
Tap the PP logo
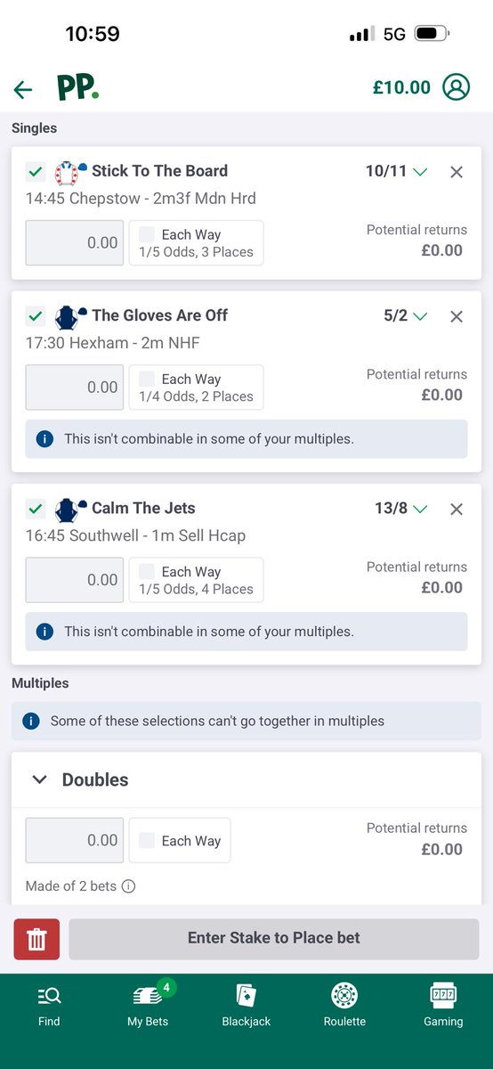click(x=77, y=87)
